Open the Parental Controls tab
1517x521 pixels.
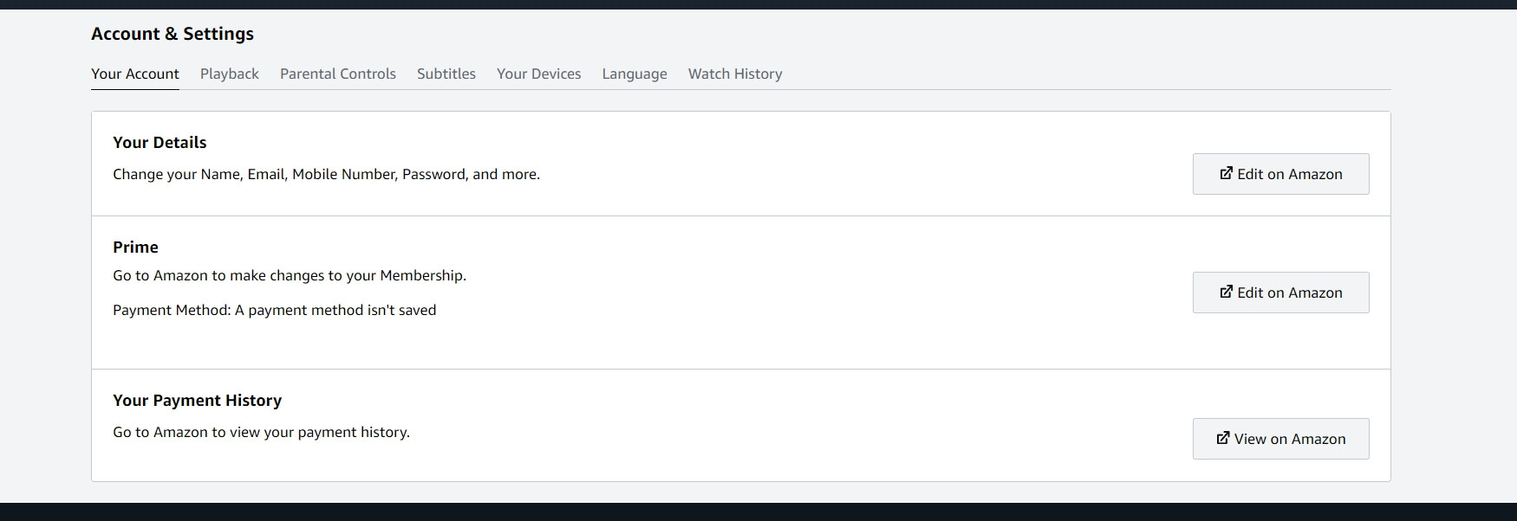coord(338,74)
